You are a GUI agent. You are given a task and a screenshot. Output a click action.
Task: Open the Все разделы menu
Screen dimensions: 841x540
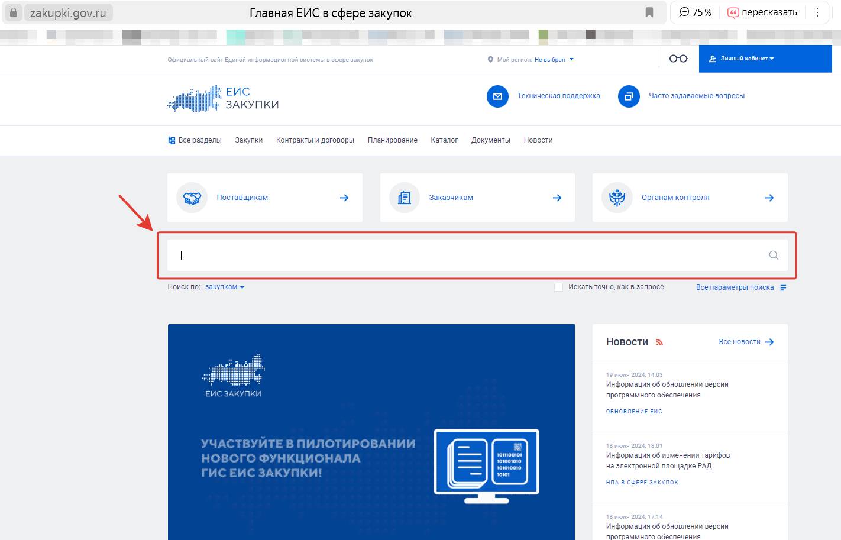pos(195,140)
